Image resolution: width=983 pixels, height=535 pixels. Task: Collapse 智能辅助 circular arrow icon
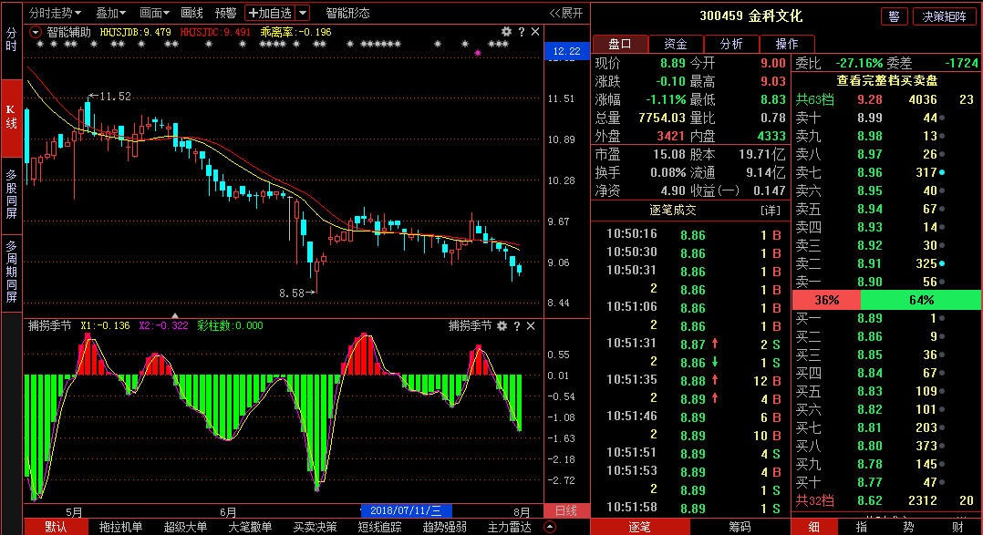coord(35,32)
